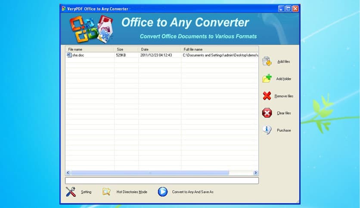Screen dimensions: 360x208
Task: Minimize the VeryPDF converter window
Action: point(281,9)
